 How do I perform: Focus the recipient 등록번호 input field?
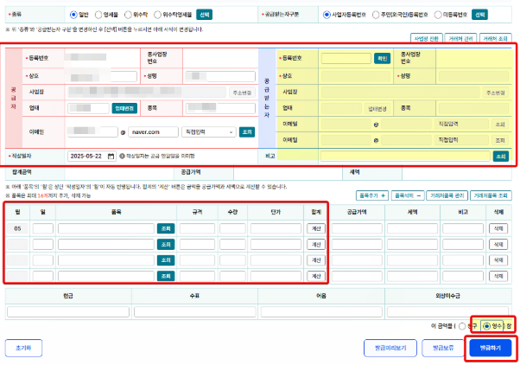pyautogui.click(x=346, y=59)
